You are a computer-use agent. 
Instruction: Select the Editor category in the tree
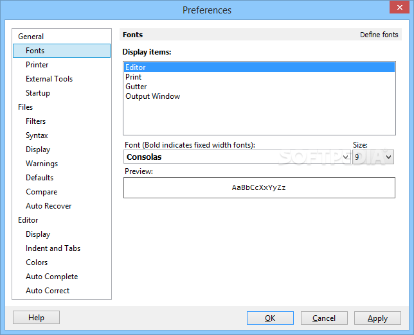coord(28,220)
